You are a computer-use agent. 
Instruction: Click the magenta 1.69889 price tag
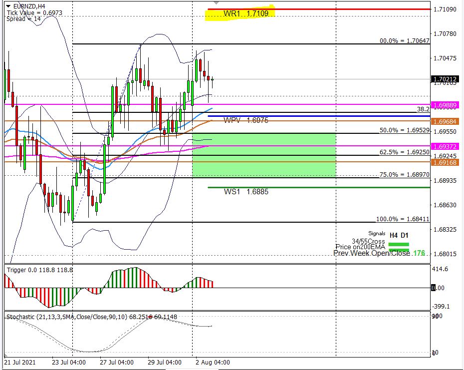(446, 105)
